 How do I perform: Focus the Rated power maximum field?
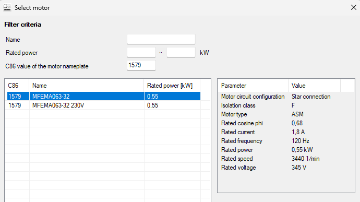pyautogui.click(x=181, y=52)
